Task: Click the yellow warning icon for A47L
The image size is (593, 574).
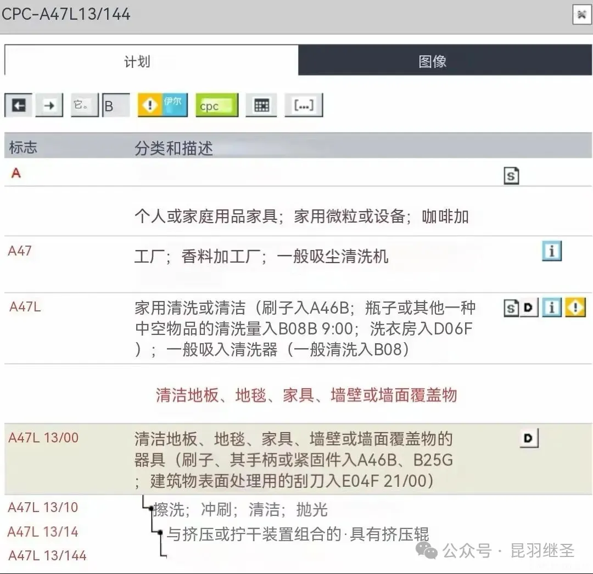Action: click(x=575, y=308)
